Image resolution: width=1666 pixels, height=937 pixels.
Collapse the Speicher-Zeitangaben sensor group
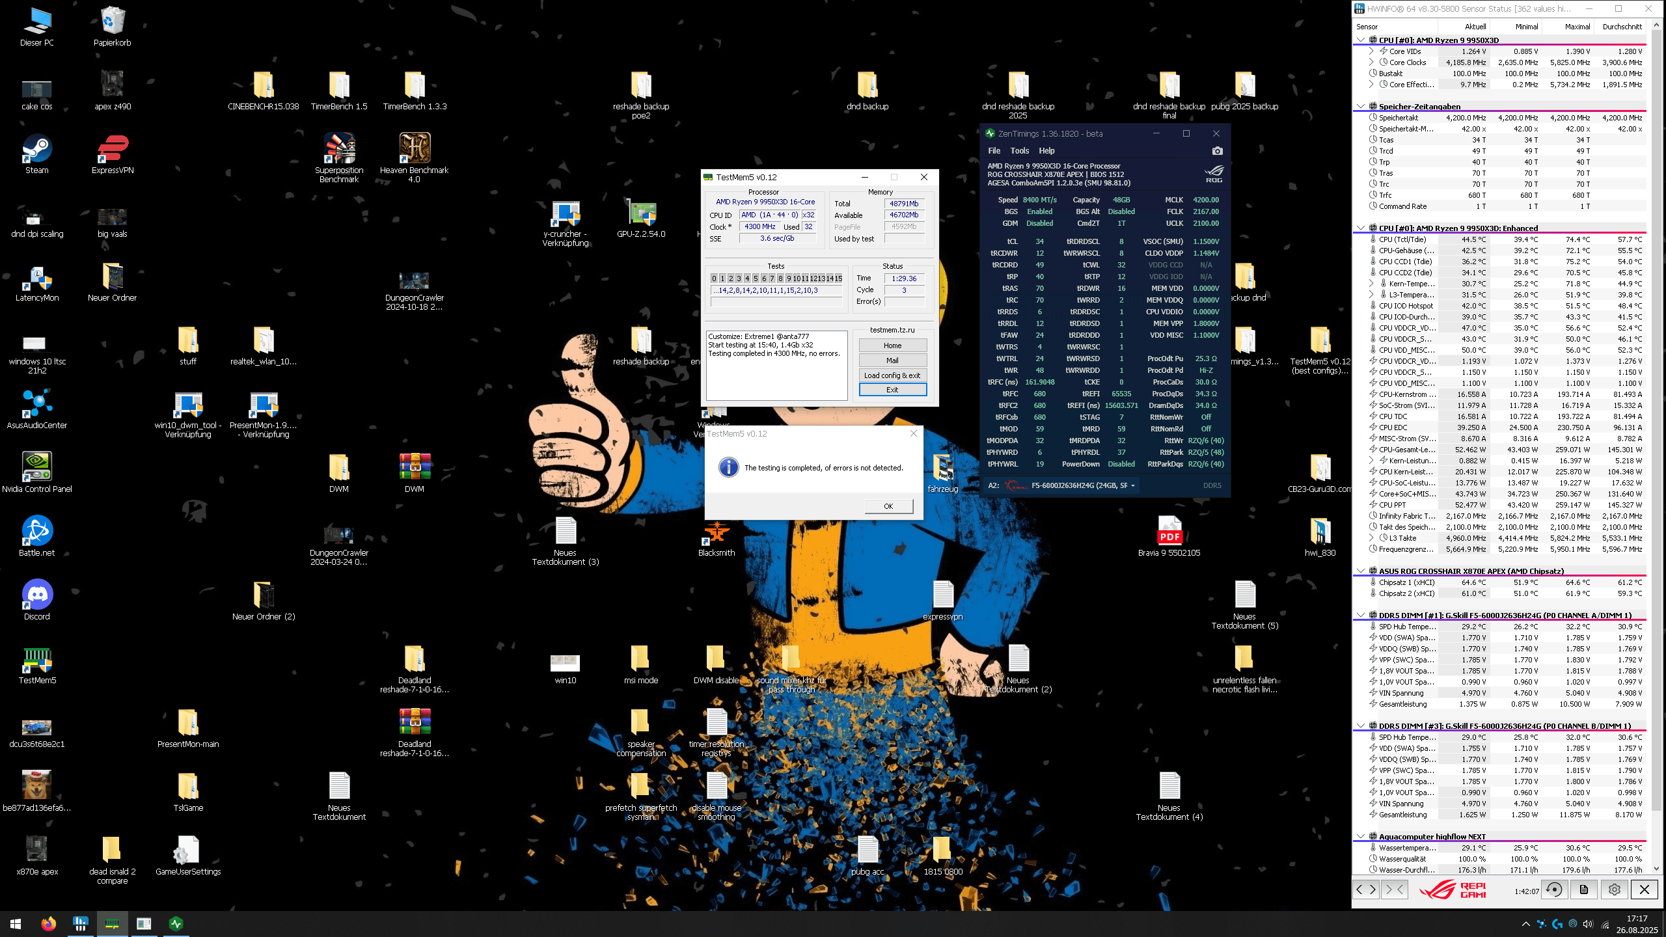(x=1361, y=106)
